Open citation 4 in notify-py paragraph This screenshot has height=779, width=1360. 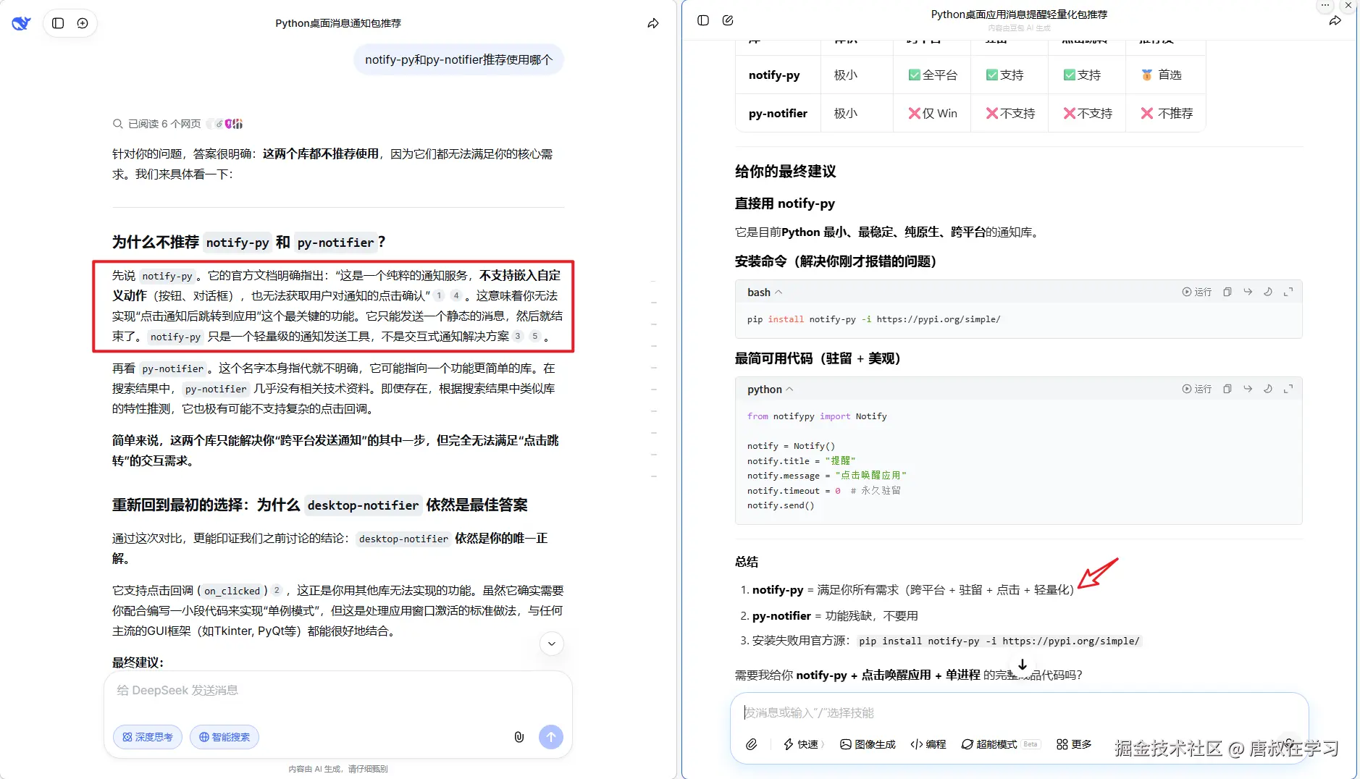click(x=456, y=295)
